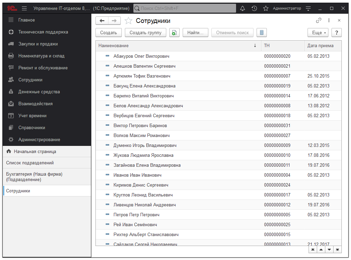Click the copy-link chain icon
The width and height of the screenshot is (351, 260).
(318, 20)
